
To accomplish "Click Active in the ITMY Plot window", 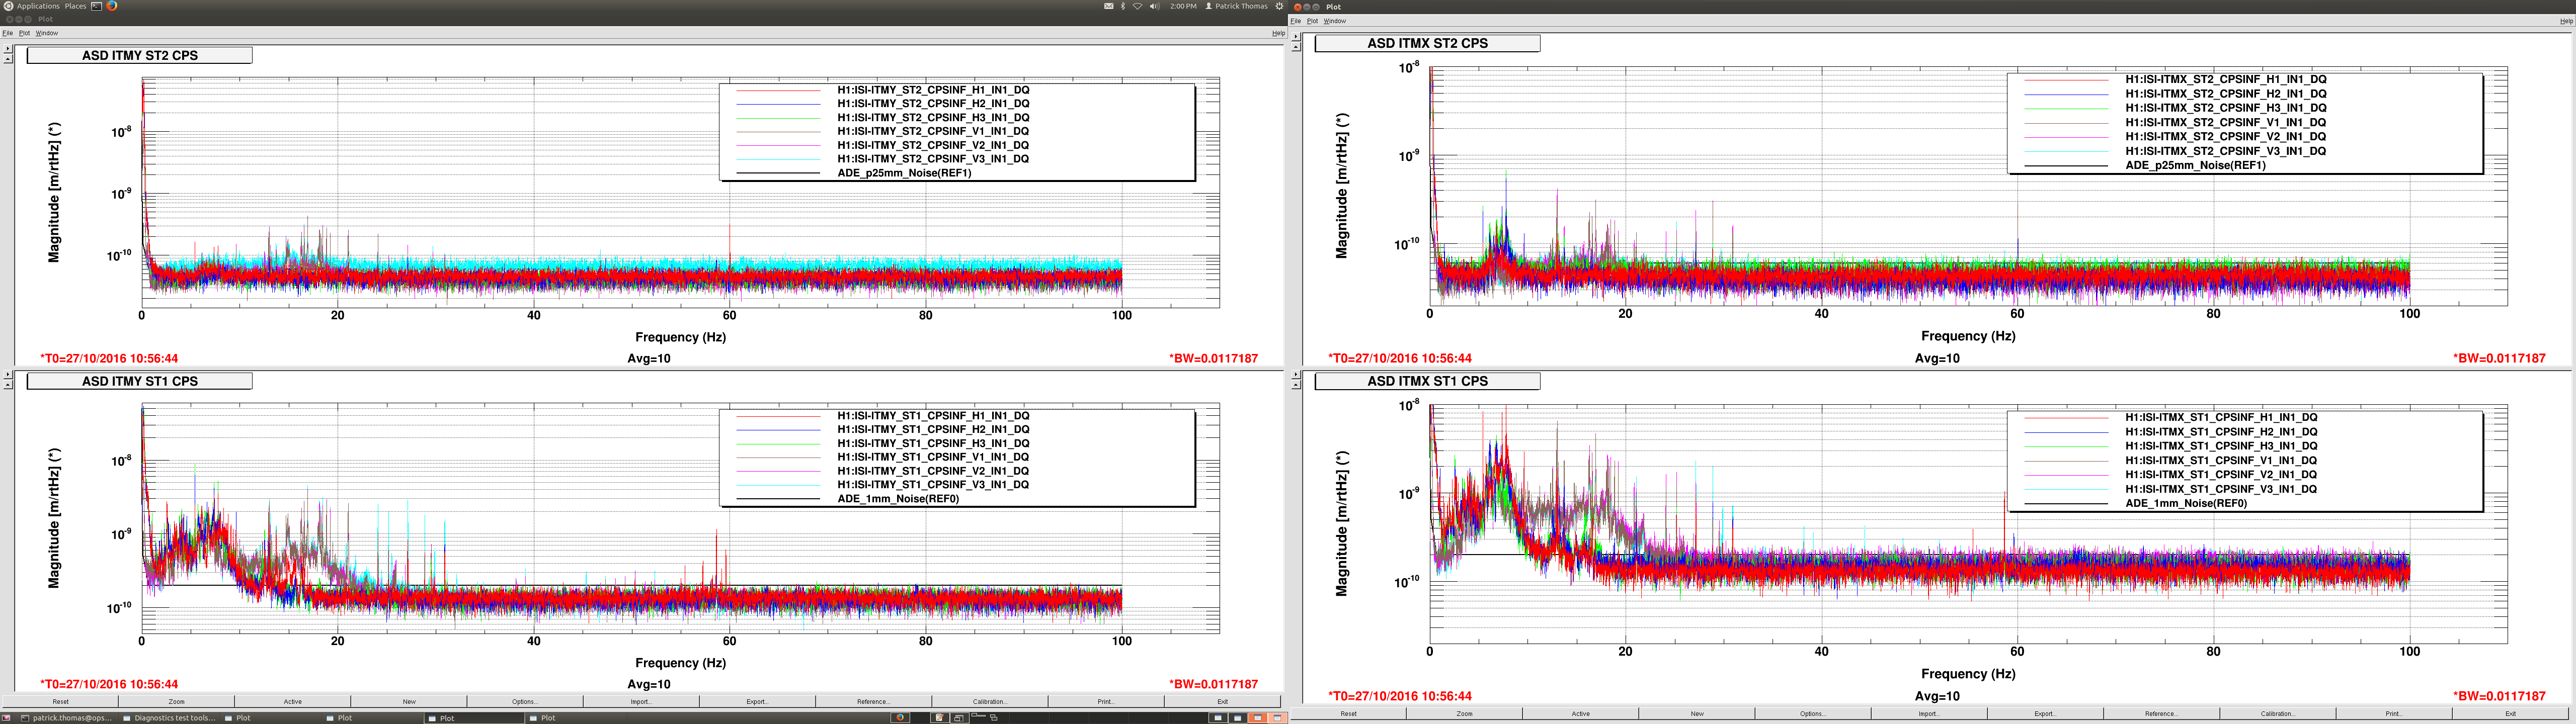I will [293, 701].
